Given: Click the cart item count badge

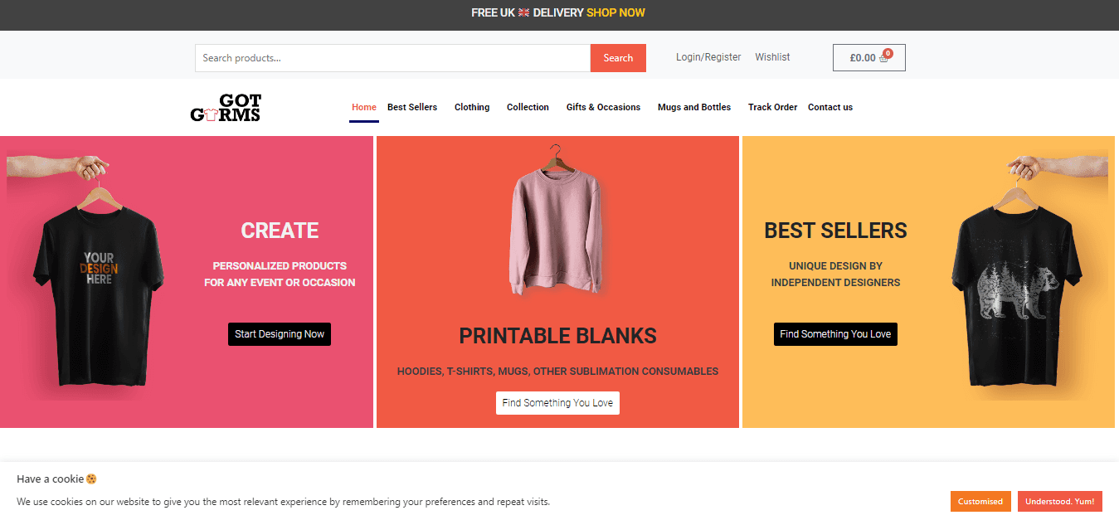Looking at the screenshot, I should click(888, 53).
